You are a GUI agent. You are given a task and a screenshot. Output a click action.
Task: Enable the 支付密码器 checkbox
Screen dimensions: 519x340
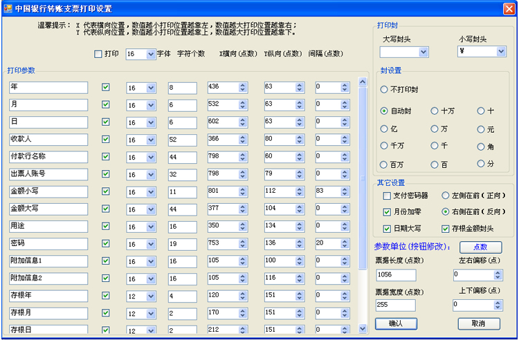[x=387, y=196]
